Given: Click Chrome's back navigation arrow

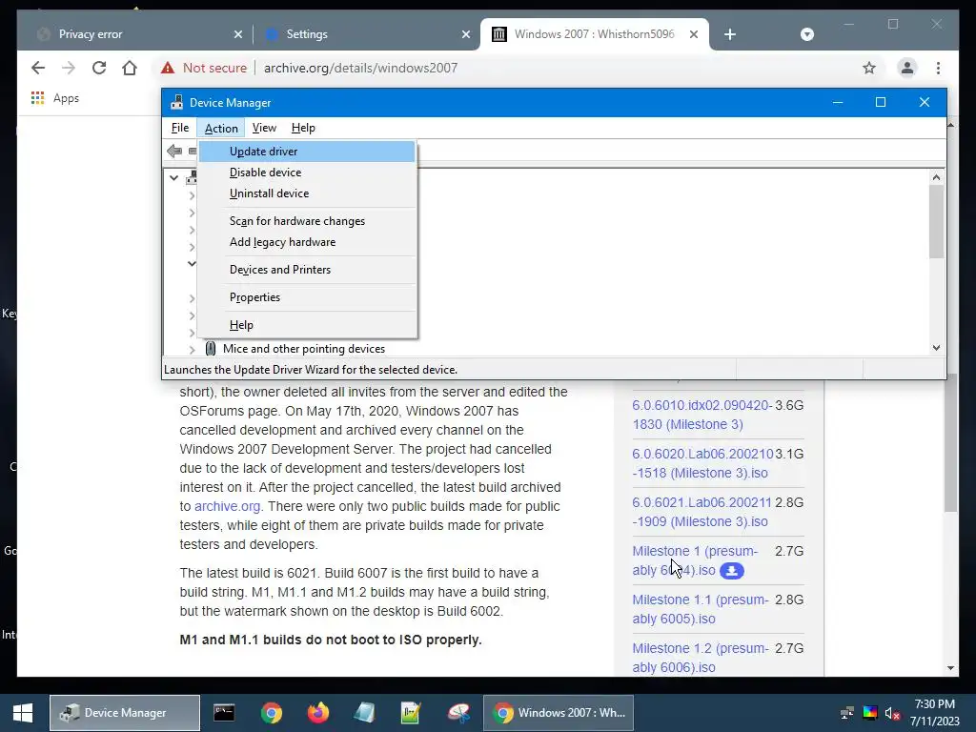Looking at the screenshot, I should tap(38, 68).
